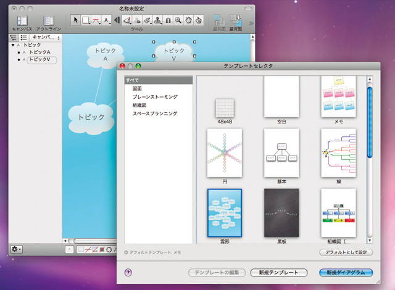395x290 pixels.
Task: Close the テンプレートセレクタ window
Action: [122, 66]
